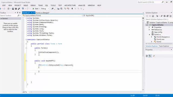The height and width of the screenshot is (97, 173).
Task: Click the editor split handle above the scrollbar
Action: tap(143, 18)
